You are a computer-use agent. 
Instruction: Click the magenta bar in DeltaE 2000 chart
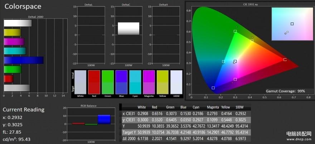tap(14, 42)
